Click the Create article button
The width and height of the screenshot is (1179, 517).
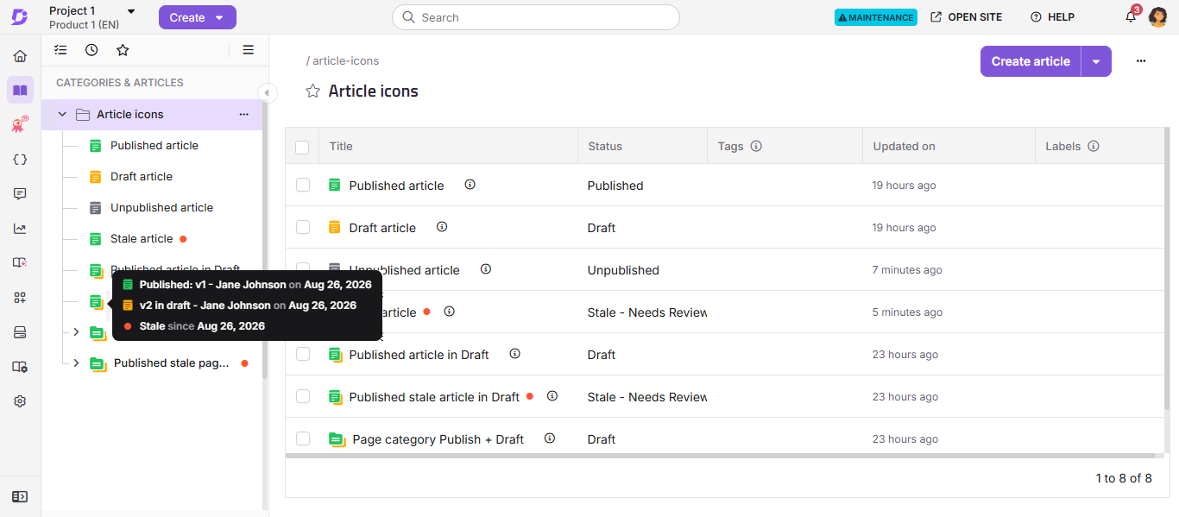pos(1031,61)
